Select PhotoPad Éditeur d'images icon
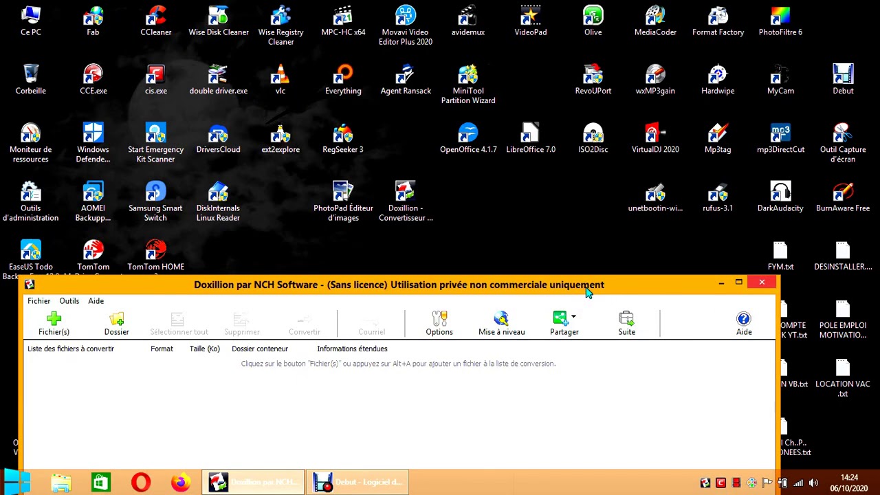880x495 pixels. pos(343,201)
